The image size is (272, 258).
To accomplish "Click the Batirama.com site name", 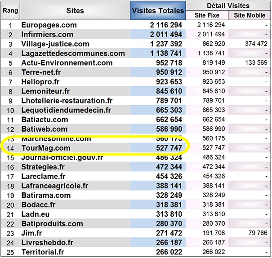I will (x=46, y=195).
